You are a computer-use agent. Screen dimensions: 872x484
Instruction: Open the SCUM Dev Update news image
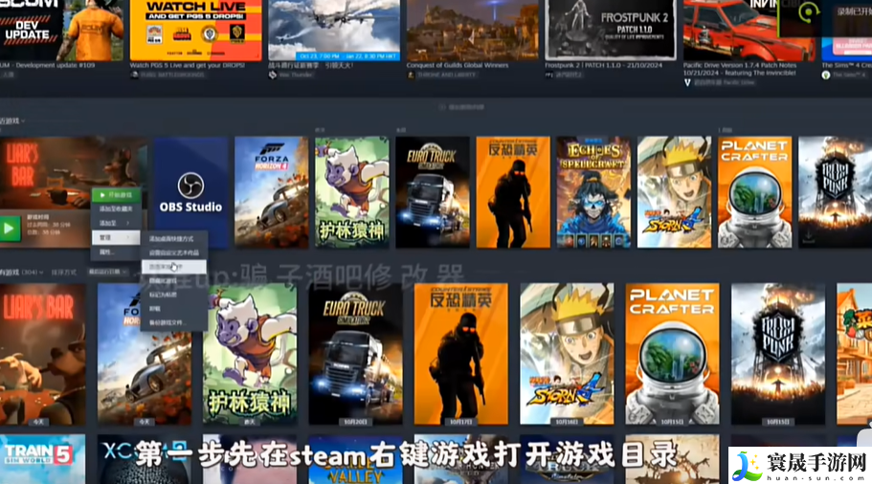pos(61,30)
